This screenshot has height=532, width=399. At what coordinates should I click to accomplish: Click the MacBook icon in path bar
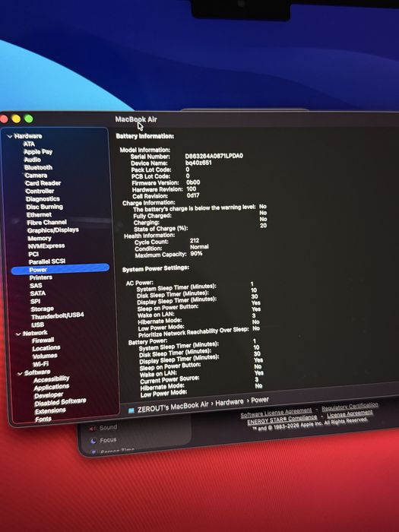[131, 410]
